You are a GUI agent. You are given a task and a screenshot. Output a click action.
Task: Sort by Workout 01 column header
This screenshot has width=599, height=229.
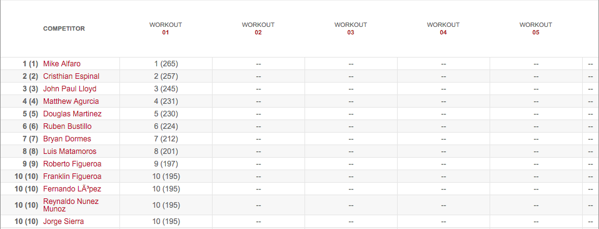[166, 29]
